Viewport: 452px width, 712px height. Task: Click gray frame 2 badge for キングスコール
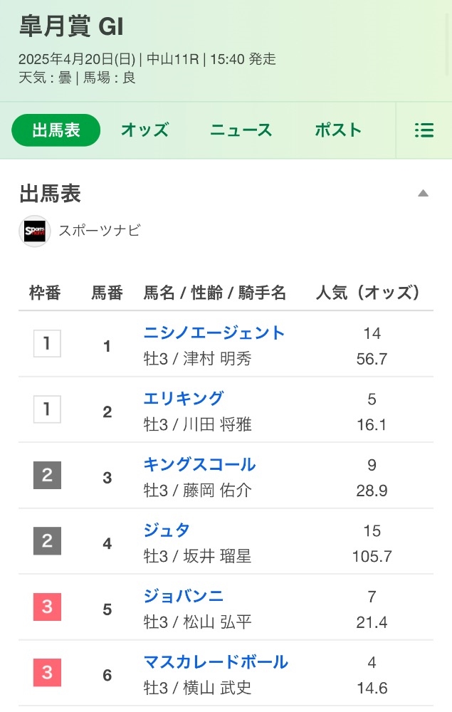pyautogui.click(x=47, y=475)
